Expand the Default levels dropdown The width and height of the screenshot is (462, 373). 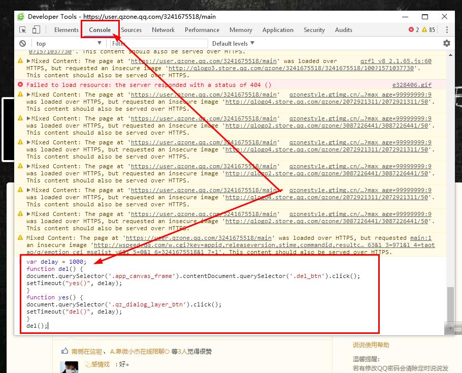(x=233, y=44)
